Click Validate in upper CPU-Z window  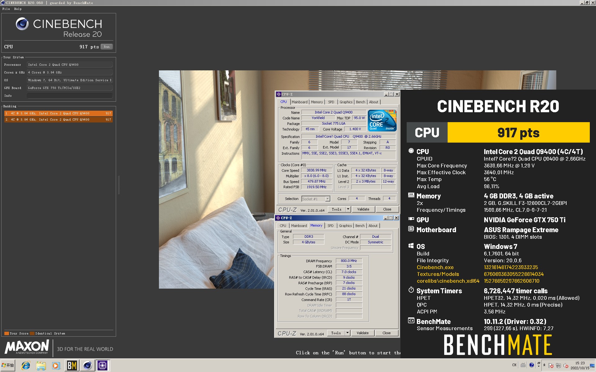[x=363, y=209]
